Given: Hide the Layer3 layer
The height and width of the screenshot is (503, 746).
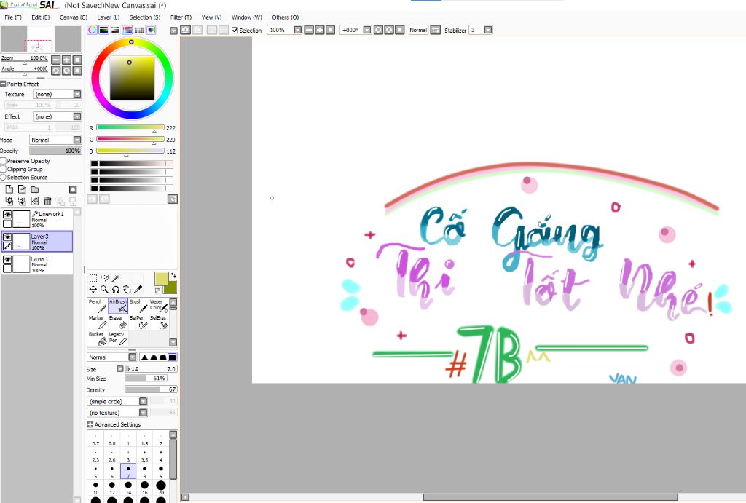Looking at the screenshot, I should (x=7, y=237).
